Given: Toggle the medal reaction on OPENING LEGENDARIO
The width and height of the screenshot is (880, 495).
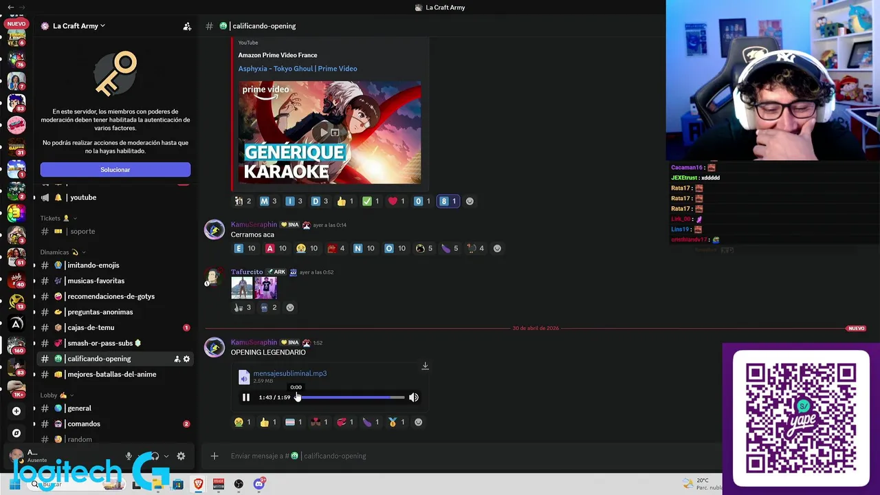Looking at the screenshot, I should [397, 422].
